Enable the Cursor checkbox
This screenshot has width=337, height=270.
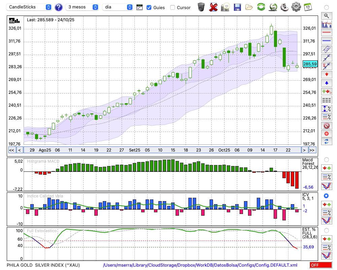tap(172, 7)
